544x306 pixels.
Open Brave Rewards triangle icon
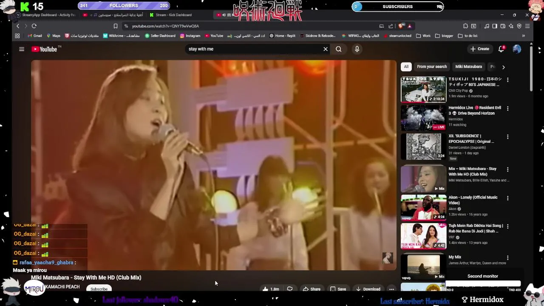tap(409, 26)
